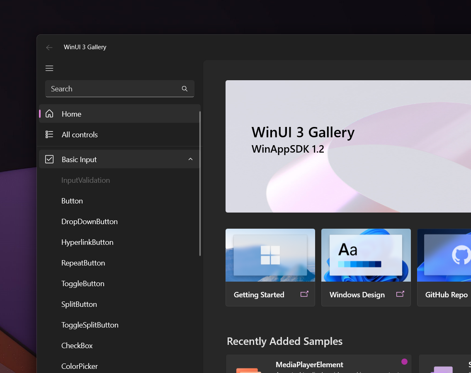Open the ToggleSplitButton sample page
Screen dimensions: 471x373
(90, 325)
